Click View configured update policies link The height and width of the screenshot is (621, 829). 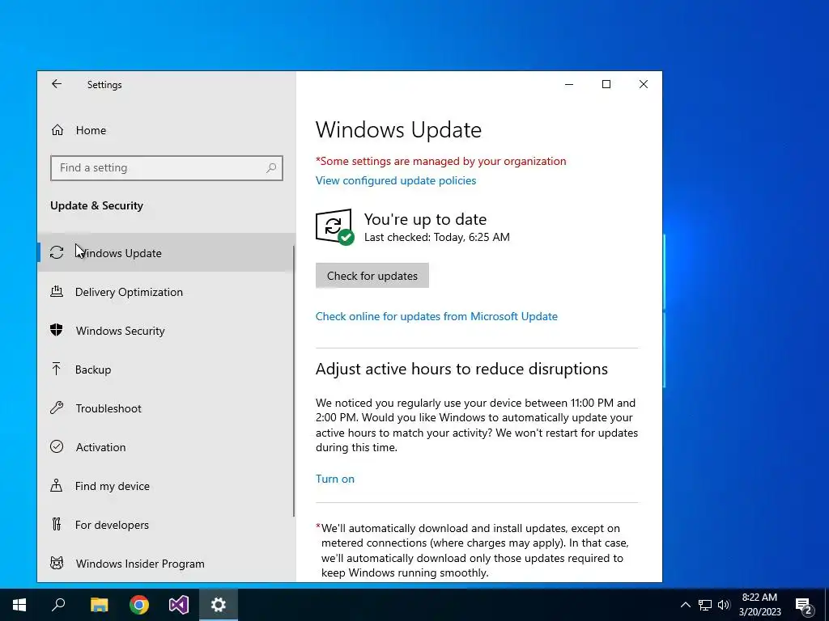[x=395, y=180]
